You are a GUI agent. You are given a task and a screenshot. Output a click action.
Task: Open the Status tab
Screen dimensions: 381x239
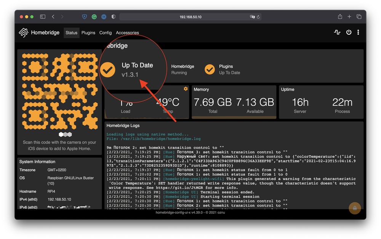click(72, 32)
